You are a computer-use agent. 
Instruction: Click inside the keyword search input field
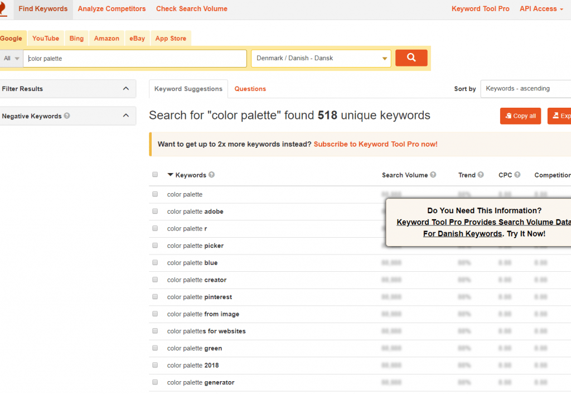[x=134, y=58]
